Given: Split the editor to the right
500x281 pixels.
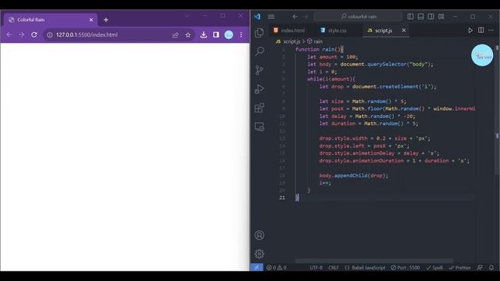Looking at the screenshot, I should click(481, 30).
